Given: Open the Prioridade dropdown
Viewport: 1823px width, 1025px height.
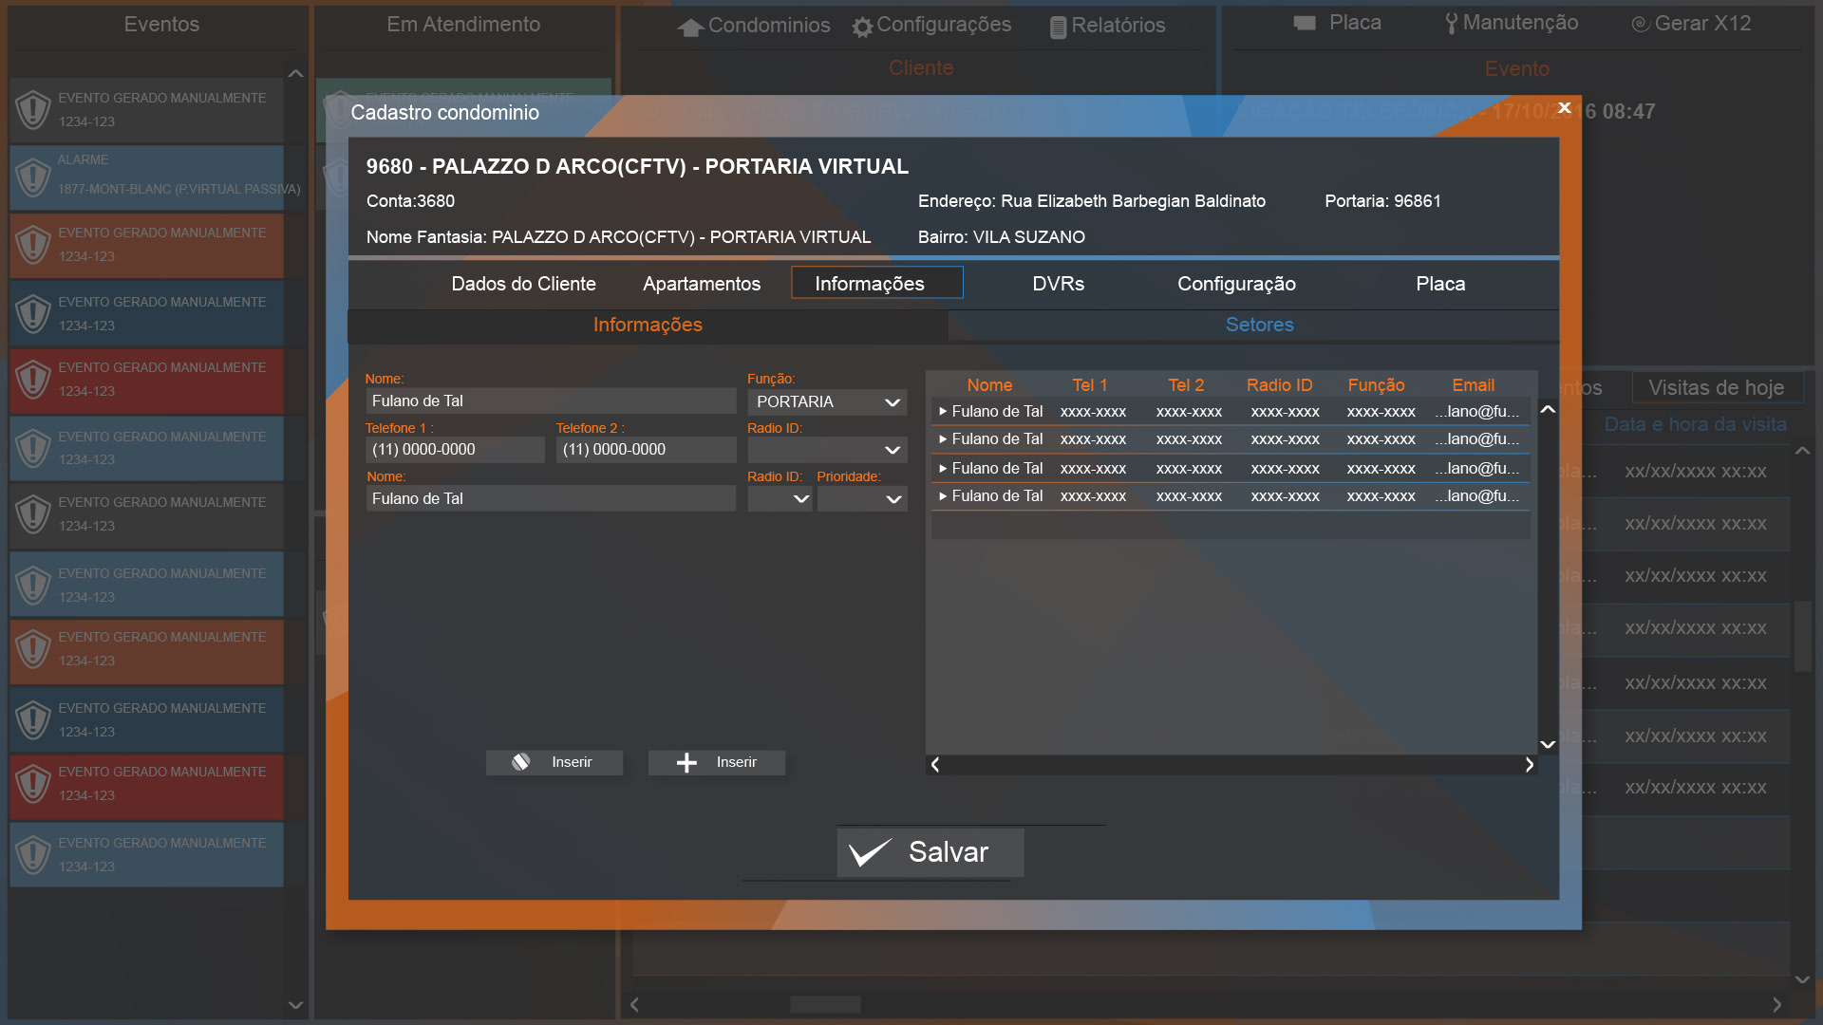Looking at the screenshot, I should (862, 499).
